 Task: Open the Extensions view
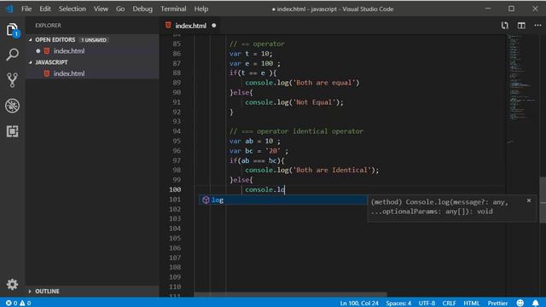point(12,131)
